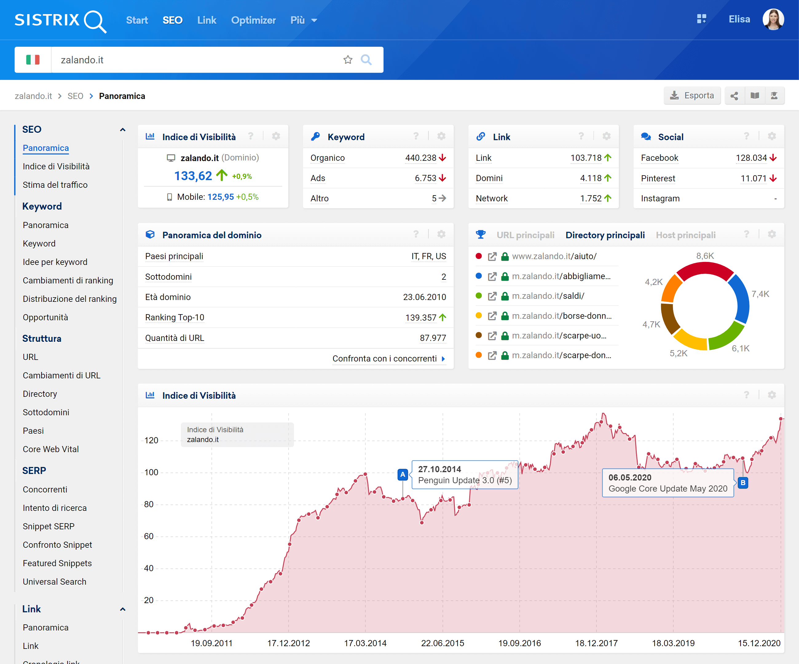Open Featured Snippets in sidebar
The image size is (799, 664).
[57, 563]
